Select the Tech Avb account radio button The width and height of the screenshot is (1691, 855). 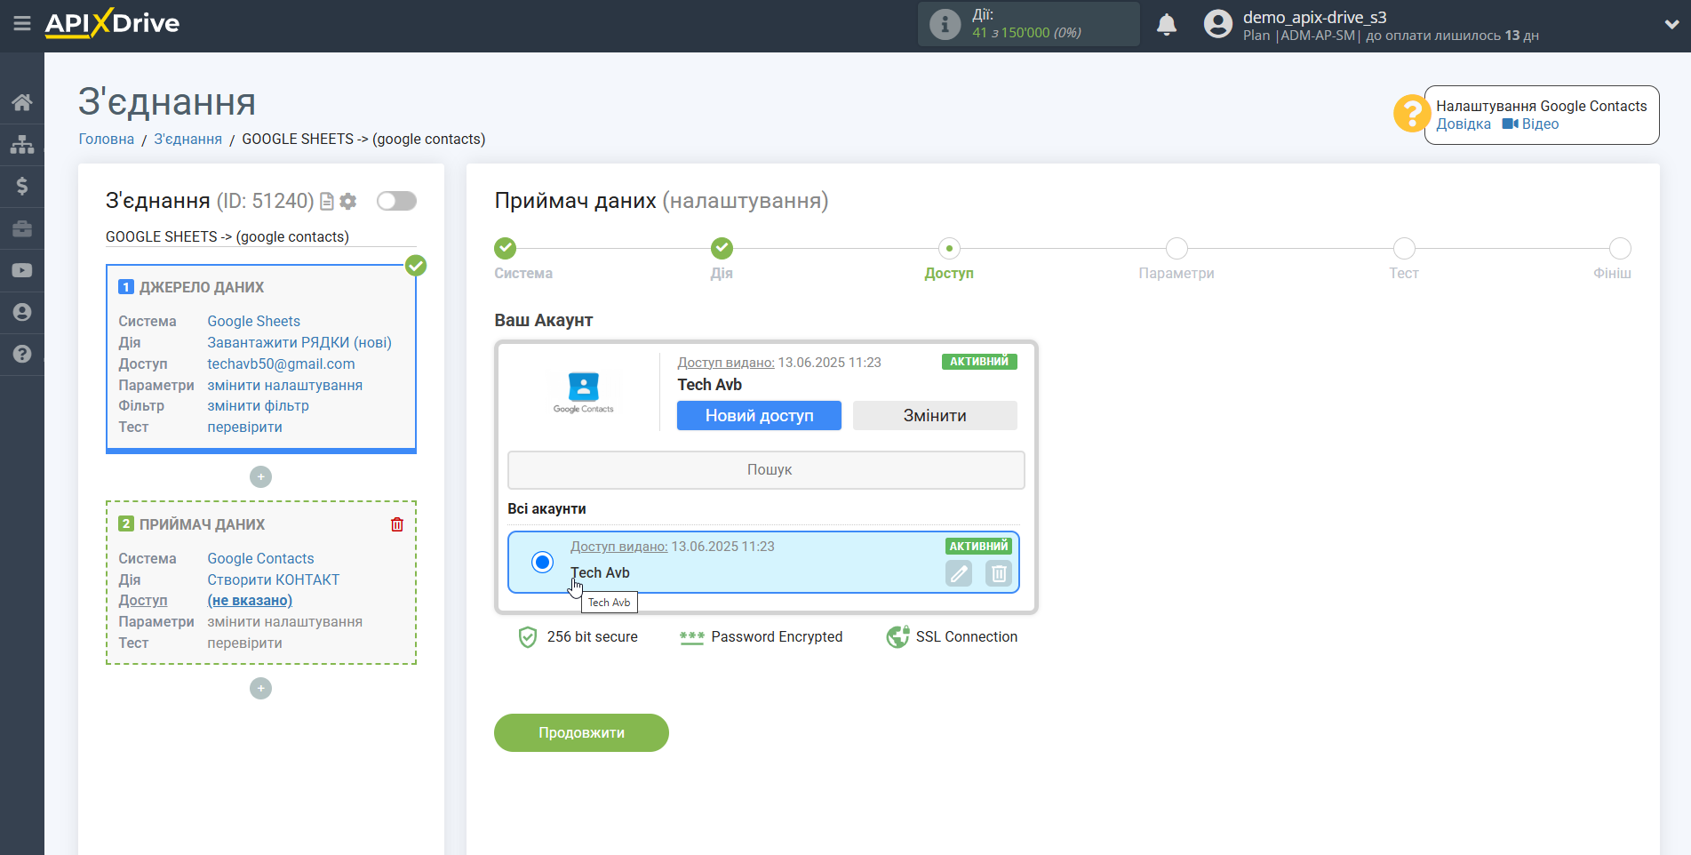542,563
